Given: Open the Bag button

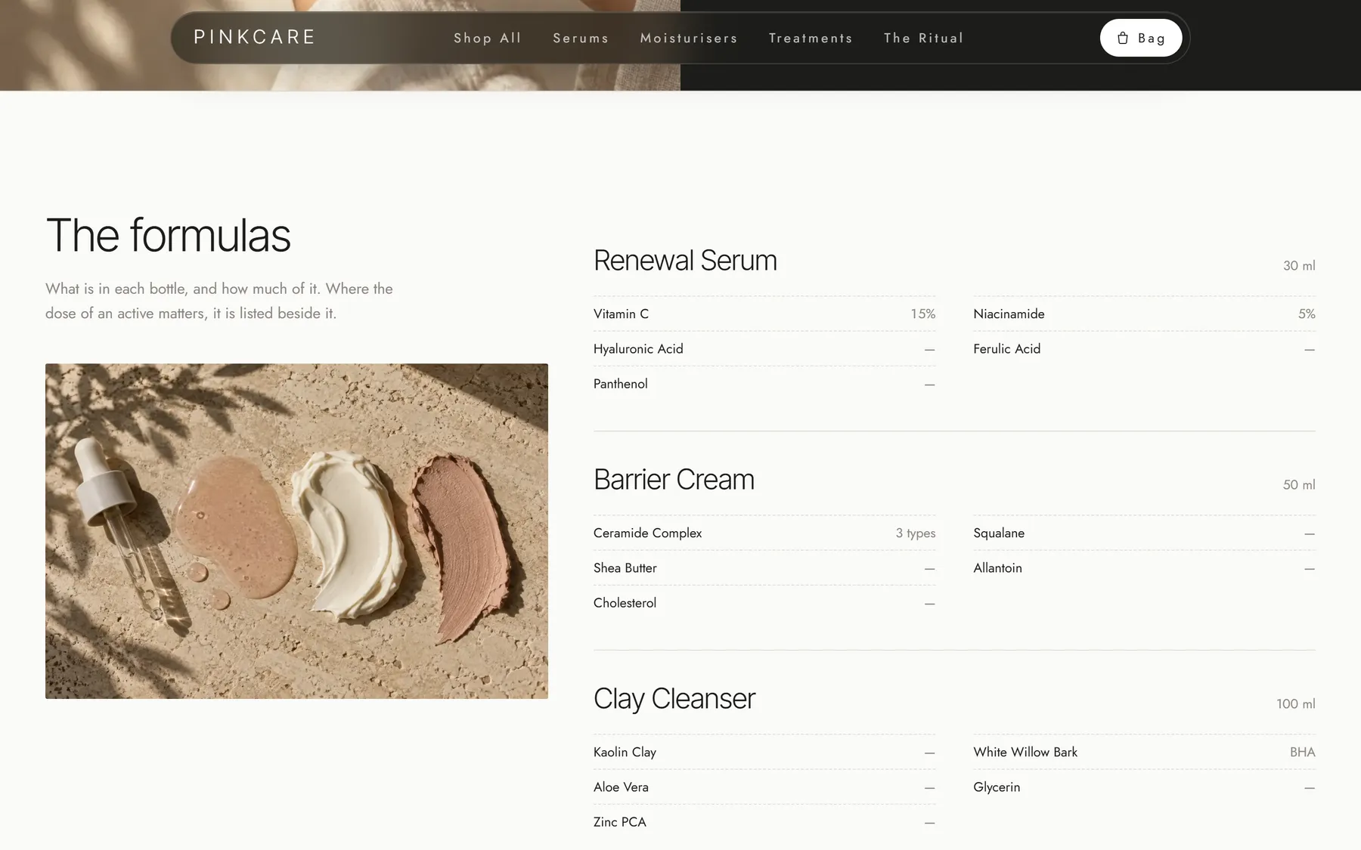Looking at the screenshot, I should [1141, 38].
